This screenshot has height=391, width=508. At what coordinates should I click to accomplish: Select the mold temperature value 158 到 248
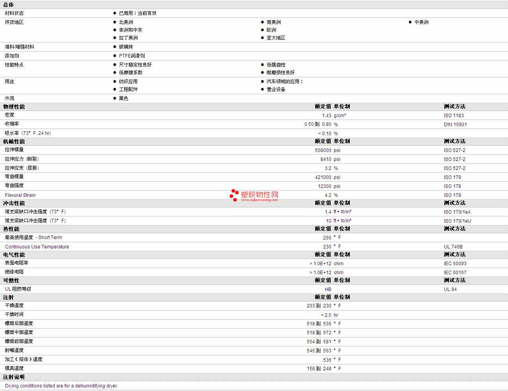pyautogui.click(x=319, y=369)
